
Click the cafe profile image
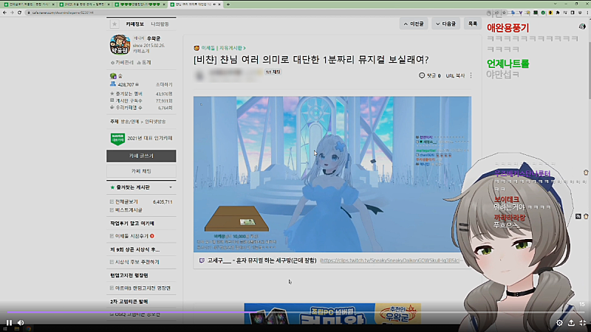click(x=118, y=46)
